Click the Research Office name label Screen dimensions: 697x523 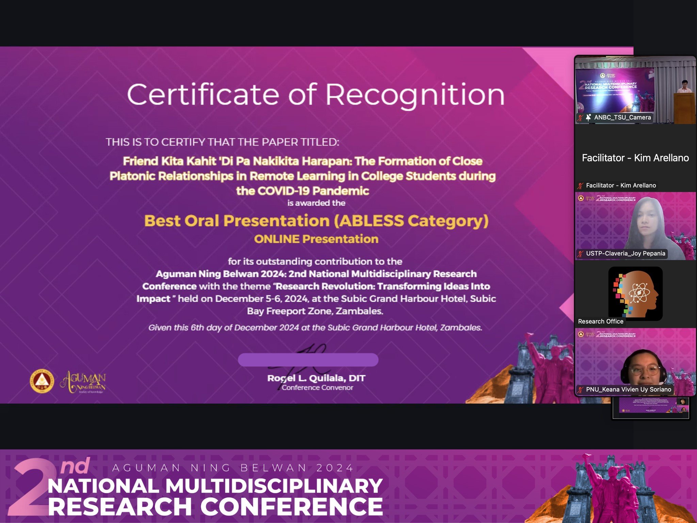point(601,321)
